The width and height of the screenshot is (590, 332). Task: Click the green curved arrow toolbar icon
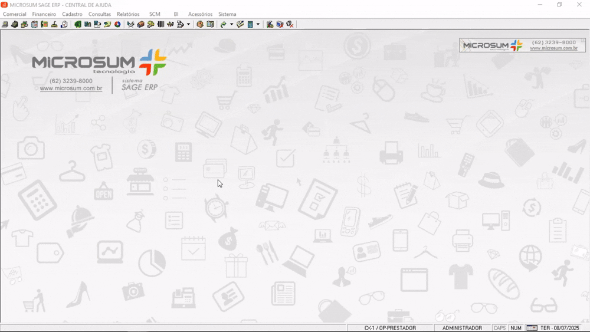tap(223, 24)
